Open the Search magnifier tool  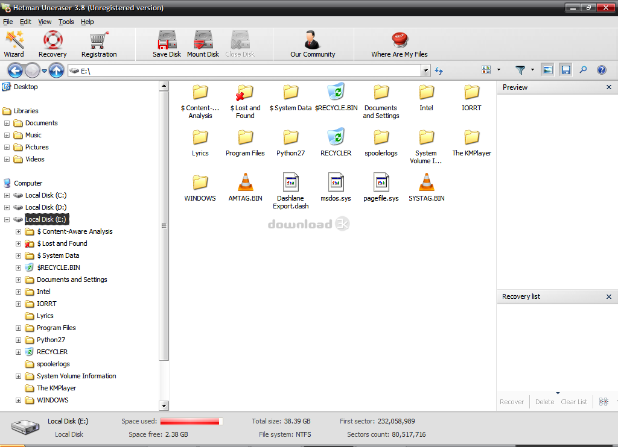tap(584, 70)
